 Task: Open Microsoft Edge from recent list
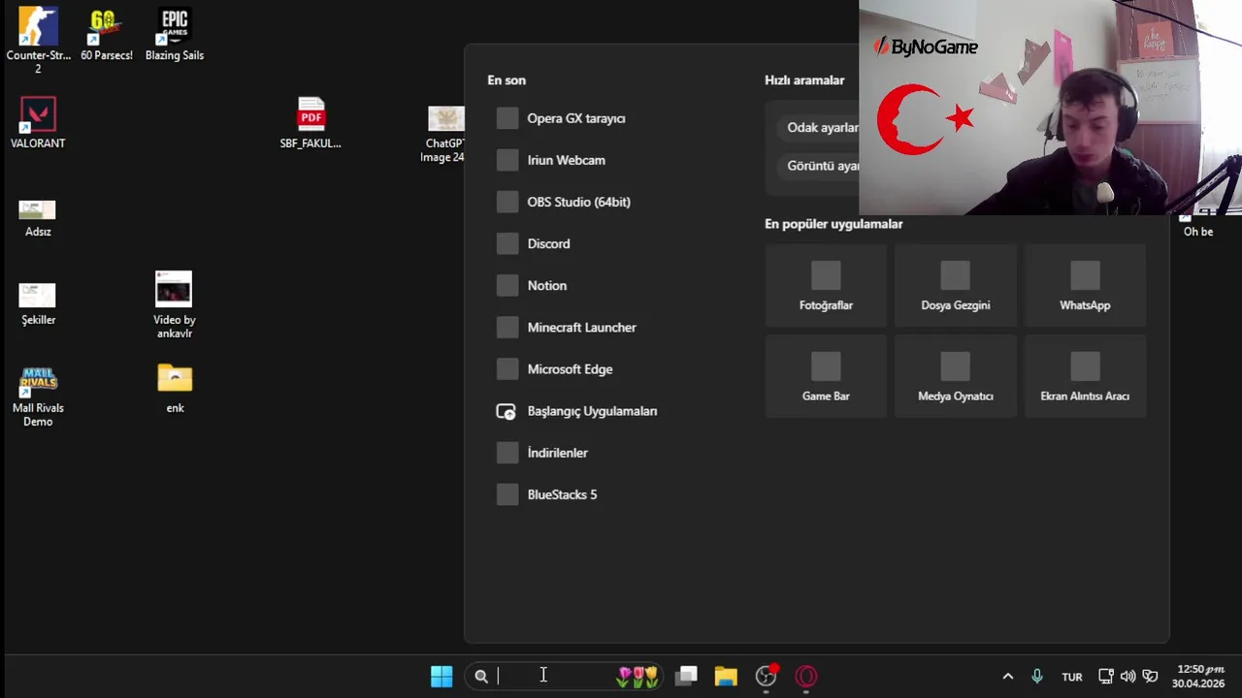pyautogui.click(x=609, y=368)
